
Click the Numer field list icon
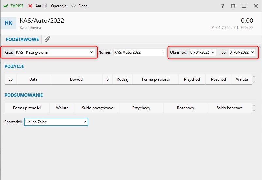(x=163, y=52)
